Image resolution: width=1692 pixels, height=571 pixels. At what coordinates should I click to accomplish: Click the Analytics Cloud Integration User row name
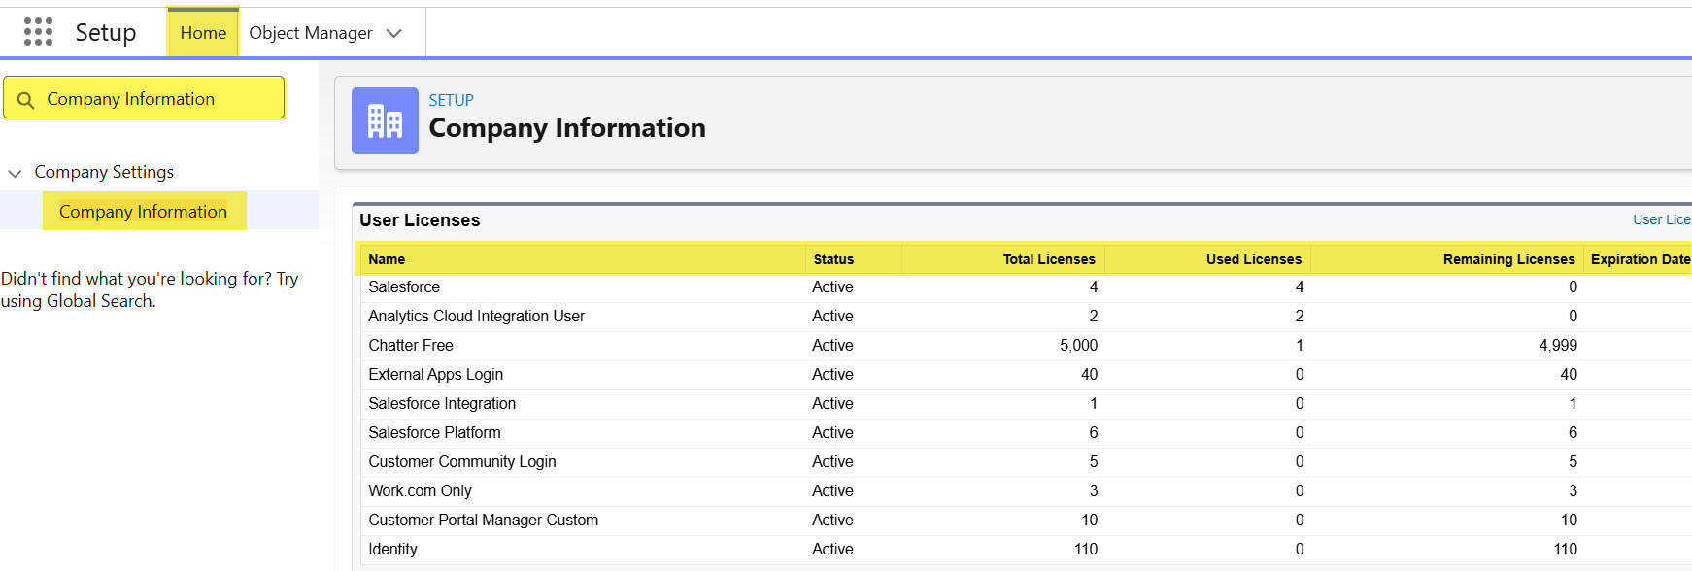pos(476,316)
